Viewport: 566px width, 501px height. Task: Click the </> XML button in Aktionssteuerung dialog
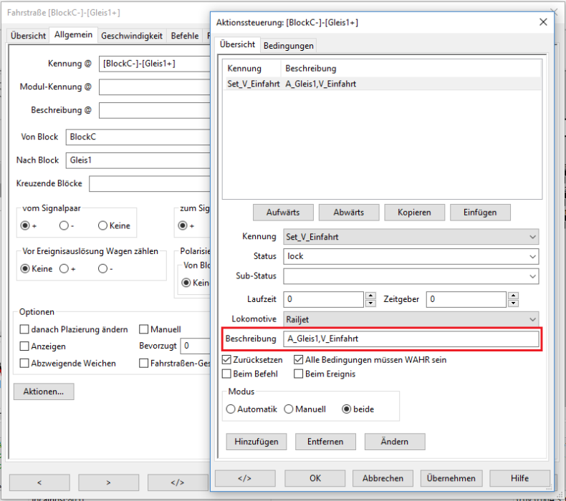(244, 478)
